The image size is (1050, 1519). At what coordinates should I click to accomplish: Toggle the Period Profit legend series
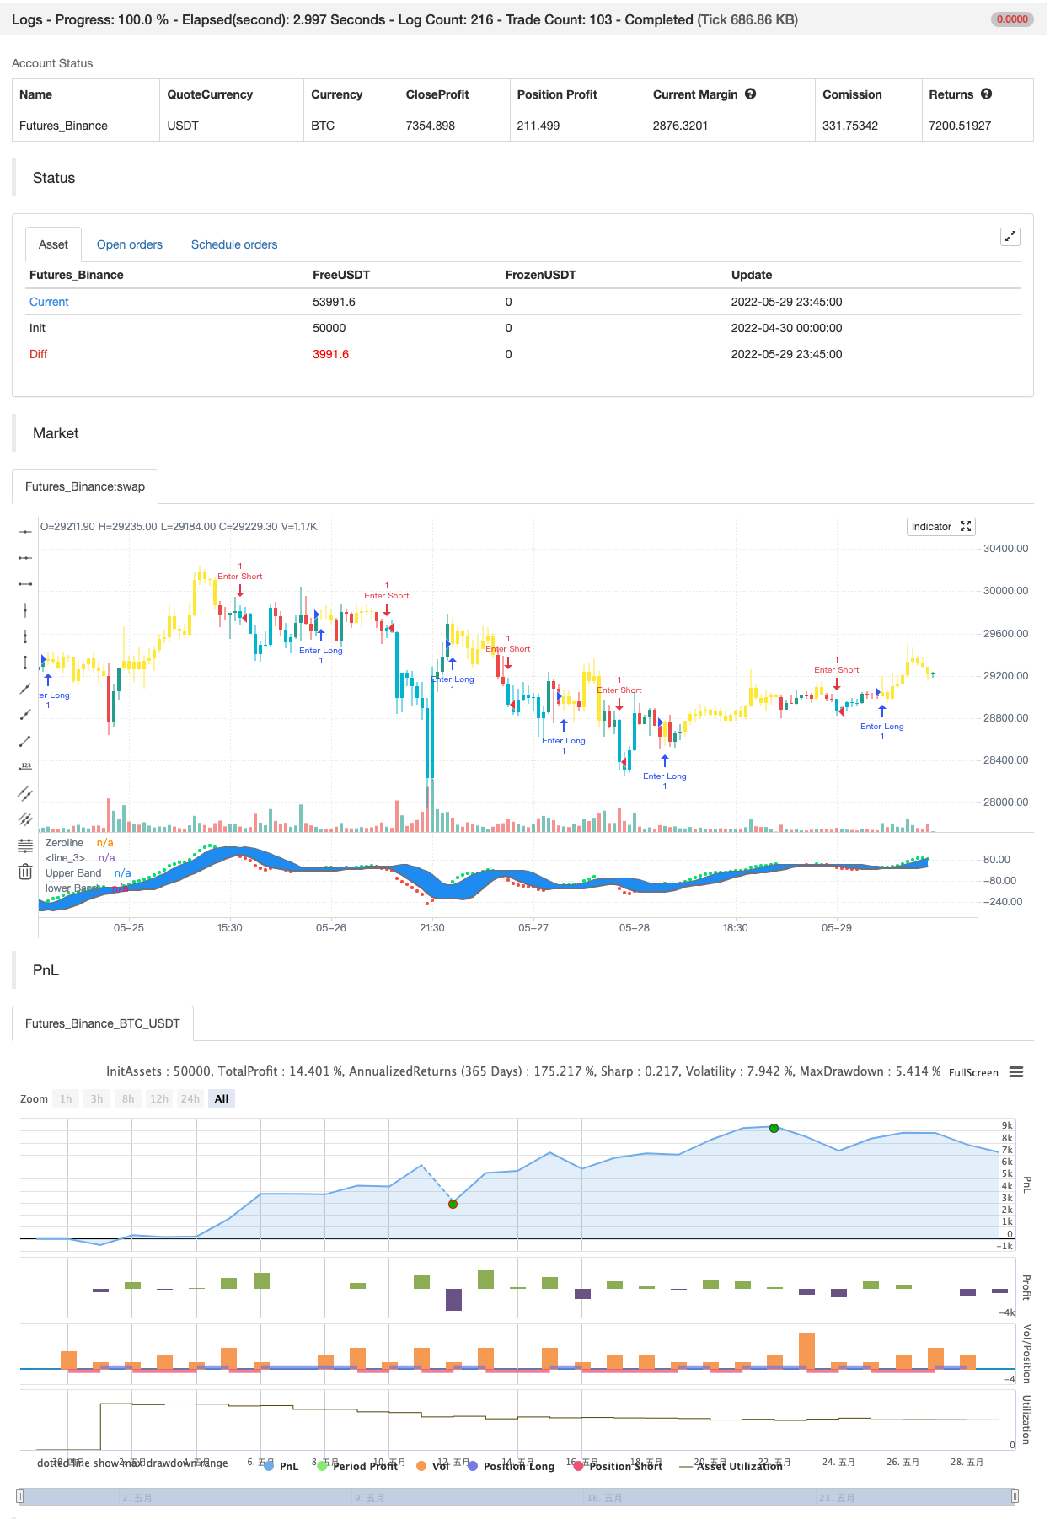(x=356, y=1466)
